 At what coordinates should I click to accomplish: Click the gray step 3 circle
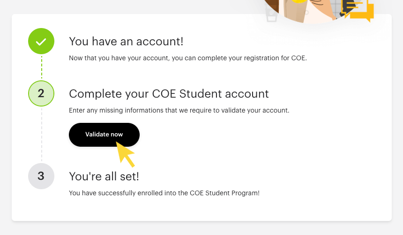[x=41, y=176]
